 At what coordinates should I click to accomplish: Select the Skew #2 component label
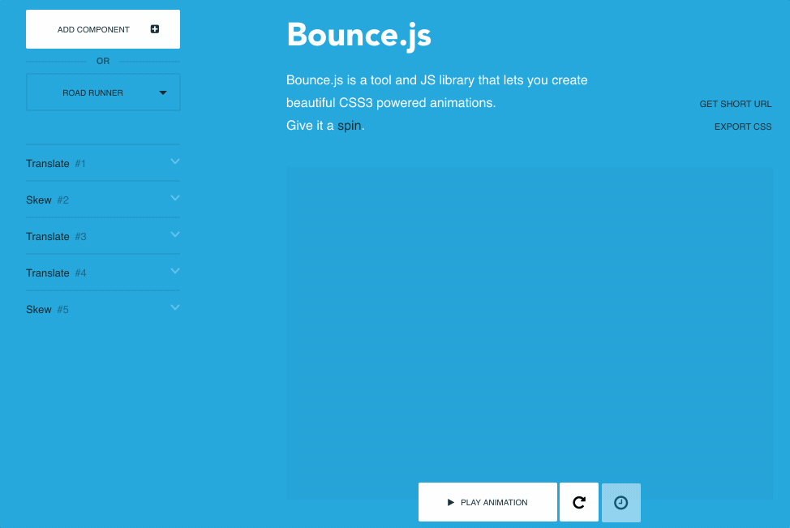coord(39,200)
